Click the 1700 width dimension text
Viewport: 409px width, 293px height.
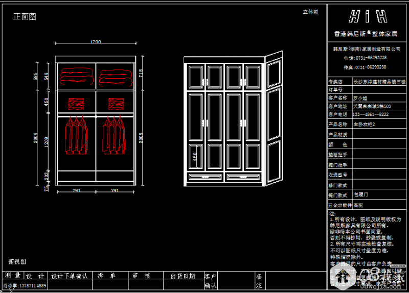click(96, 42)
